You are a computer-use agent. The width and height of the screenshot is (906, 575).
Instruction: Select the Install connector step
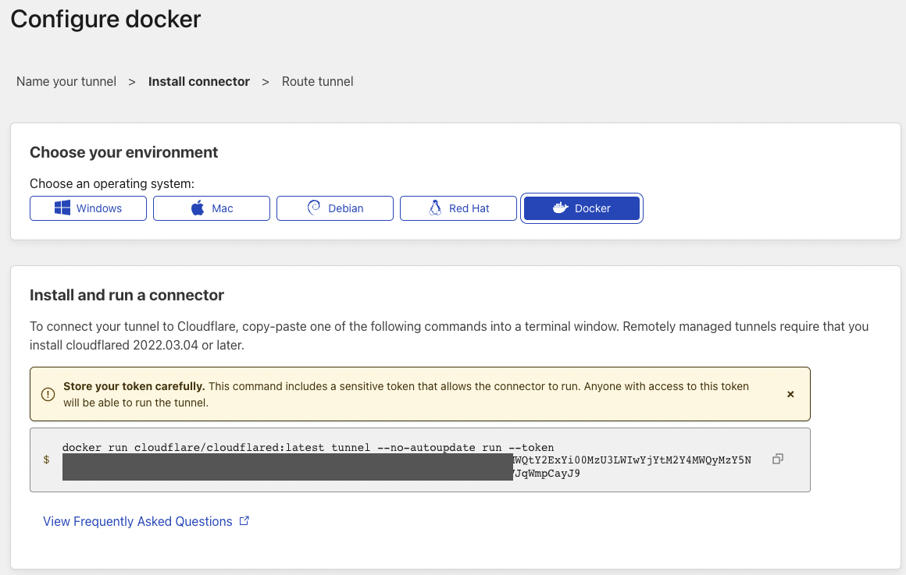(x=199, y=81)
